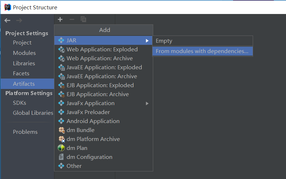This screenshot has width=286, height=179.
Task: Click the dm Plan green globe icon
Action: (x=61, y=148)
